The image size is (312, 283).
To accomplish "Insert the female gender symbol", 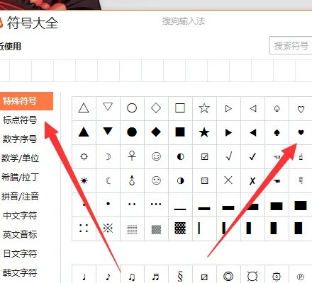I will pyautogui.click(x=132, y=156).
